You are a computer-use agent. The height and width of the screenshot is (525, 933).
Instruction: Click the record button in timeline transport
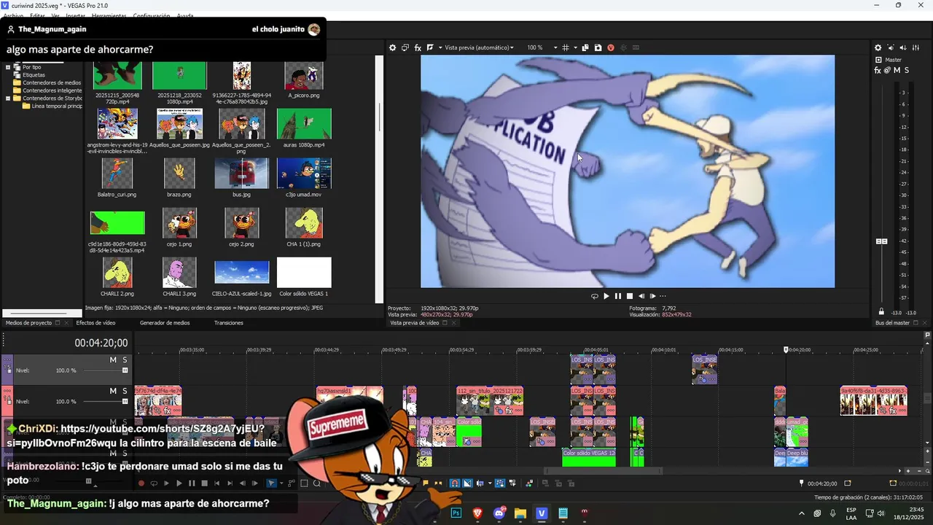tap(141, 483)
